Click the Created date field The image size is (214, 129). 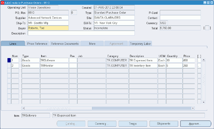(114, 8)
